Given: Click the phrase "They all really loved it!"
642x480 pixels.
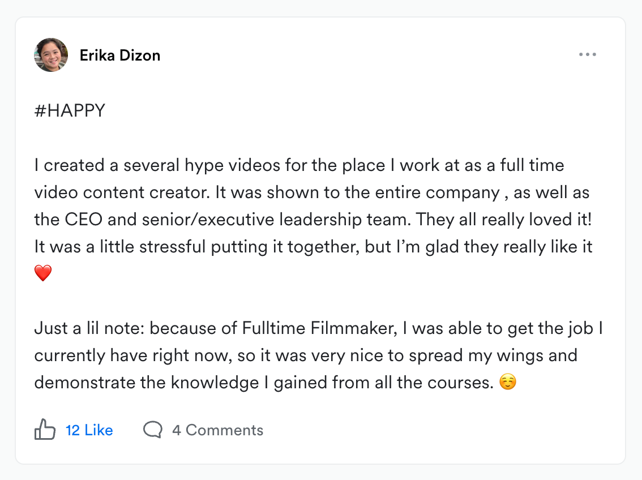Looking at the screenshot, I should coord(504,220).
